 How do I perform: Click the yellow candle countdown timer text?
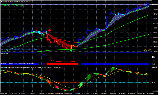(x=147, y=50)
